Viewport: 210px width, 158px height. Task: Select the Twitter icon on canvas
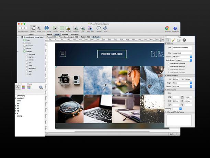click(x=161, y=54)
